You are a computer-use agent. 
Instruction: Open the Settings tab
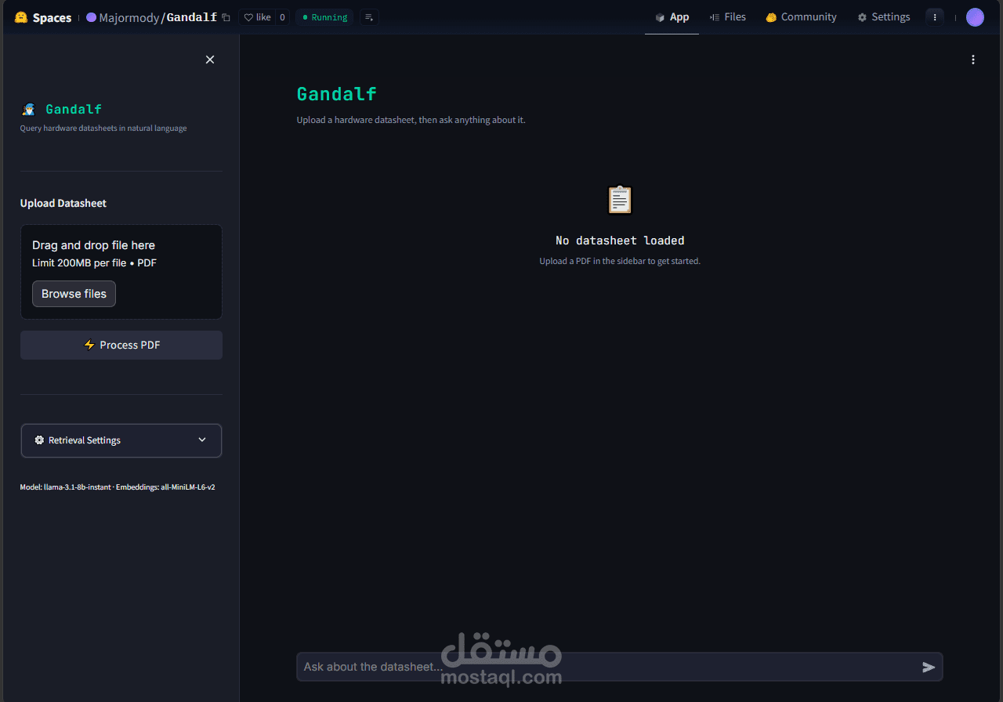click(x=884, y=17)
